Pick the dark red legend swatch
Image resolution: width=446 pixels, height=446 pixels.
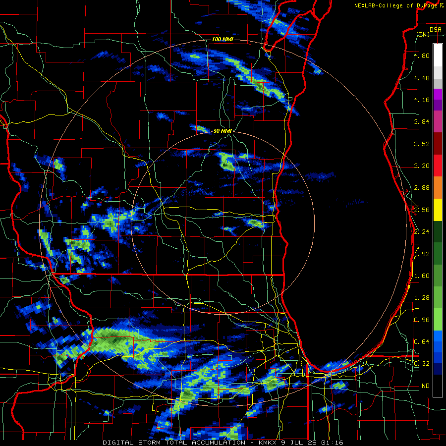pyautogui.click(x=438, y=144)
